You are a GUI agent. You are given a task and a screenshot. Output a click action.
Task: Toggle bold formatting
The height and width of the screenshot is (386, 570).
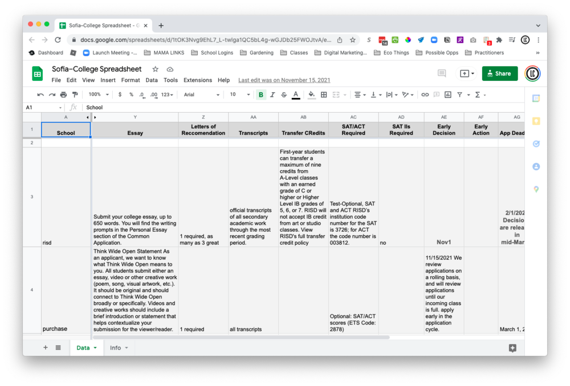coord(260,95)
